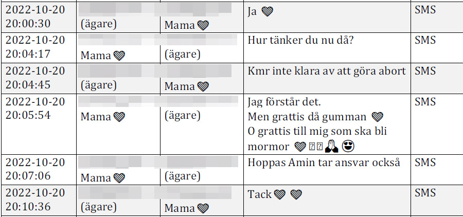The width and height of the screenshot is (463, 217).
Task: Click the second heart after "Tack"
Action: tap(296, 194)
